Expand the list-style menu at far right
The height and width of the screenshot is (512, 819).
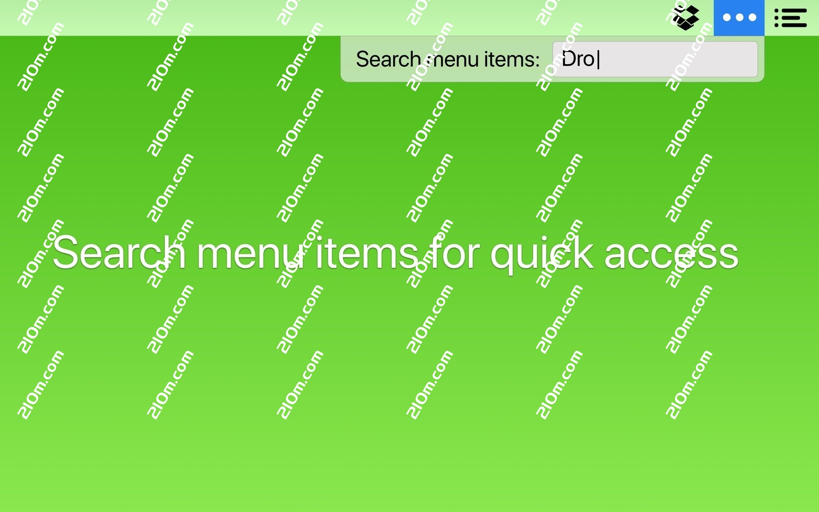tap(790, 18)
